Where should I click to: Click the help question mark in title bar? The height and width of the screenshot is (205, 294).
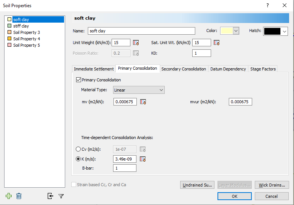268,5
